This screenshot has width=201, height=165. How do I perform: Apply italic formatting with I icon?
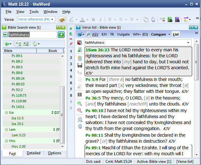click(101, 20)
